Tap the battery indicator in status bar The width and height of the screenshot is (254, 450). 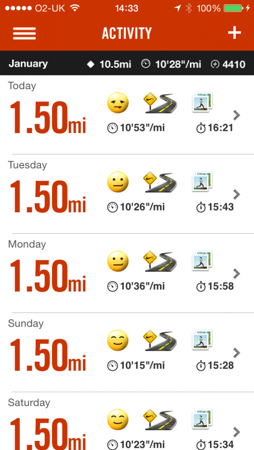click(x=233, y=8)
